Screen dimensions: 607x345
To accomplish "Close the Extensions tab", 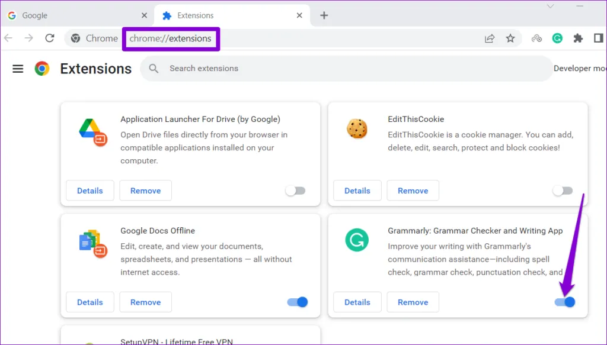I will pos(300,15).
